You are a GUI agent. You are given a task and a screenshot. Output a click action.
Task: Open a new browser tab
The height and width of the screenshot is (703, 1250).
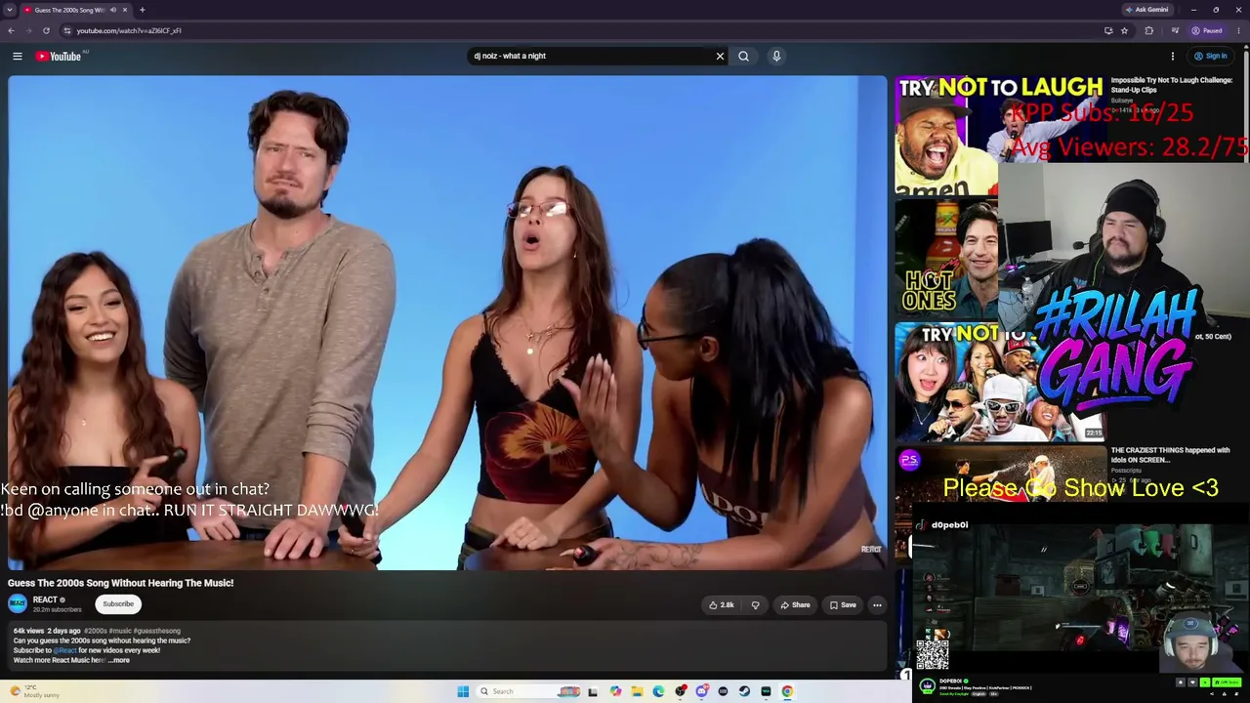142,10
